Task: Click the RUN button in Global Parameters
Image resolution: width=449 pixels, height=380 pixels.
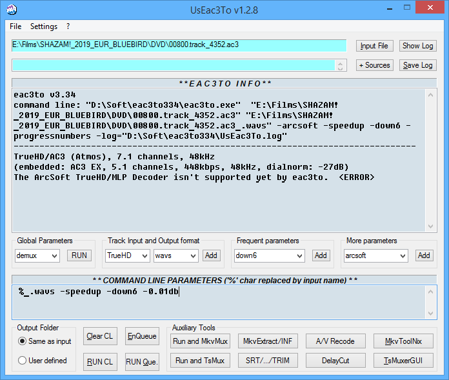Action: [79, 255]
